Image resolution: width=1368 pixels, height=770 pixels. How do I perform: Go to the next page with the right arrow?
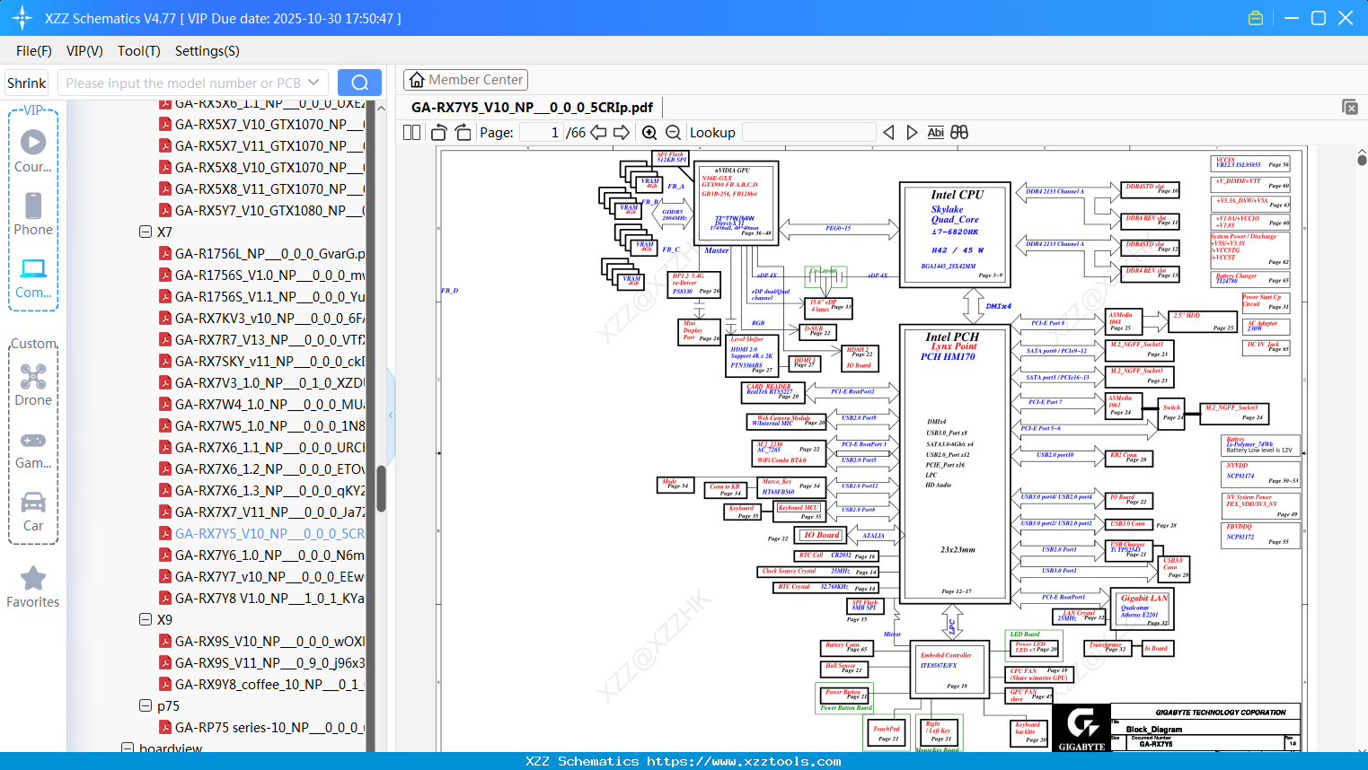[621, 132]
